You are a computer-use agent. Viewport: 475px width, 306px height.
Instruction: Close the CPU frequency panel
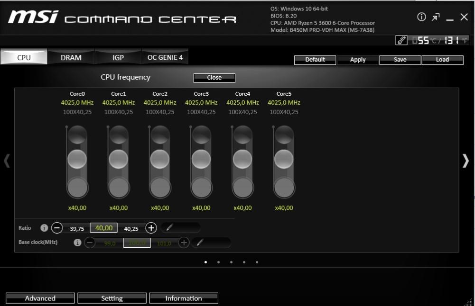(x=214, y=78)
